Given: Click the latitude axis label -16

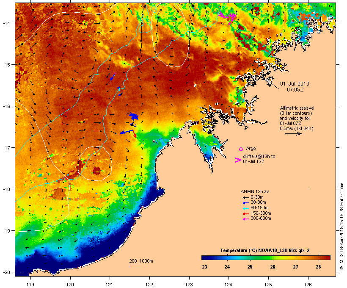Looking at the screenshot, I should pos(6,106).
